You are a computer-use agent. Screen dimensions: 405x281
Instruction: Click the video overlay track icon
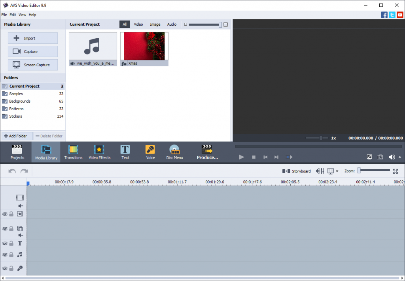[20, 229]
